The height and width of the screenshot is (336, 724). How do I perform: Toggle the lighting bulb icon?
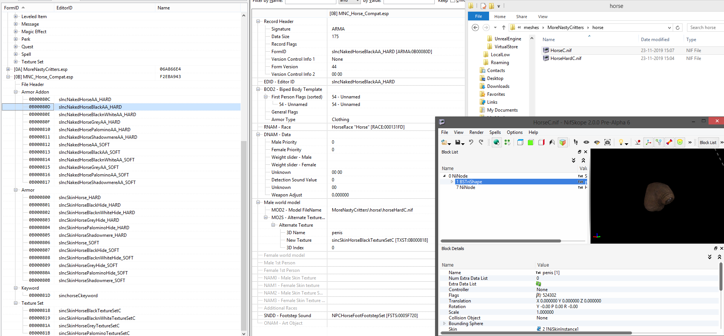pyautogui.click(x=621, y=142)
